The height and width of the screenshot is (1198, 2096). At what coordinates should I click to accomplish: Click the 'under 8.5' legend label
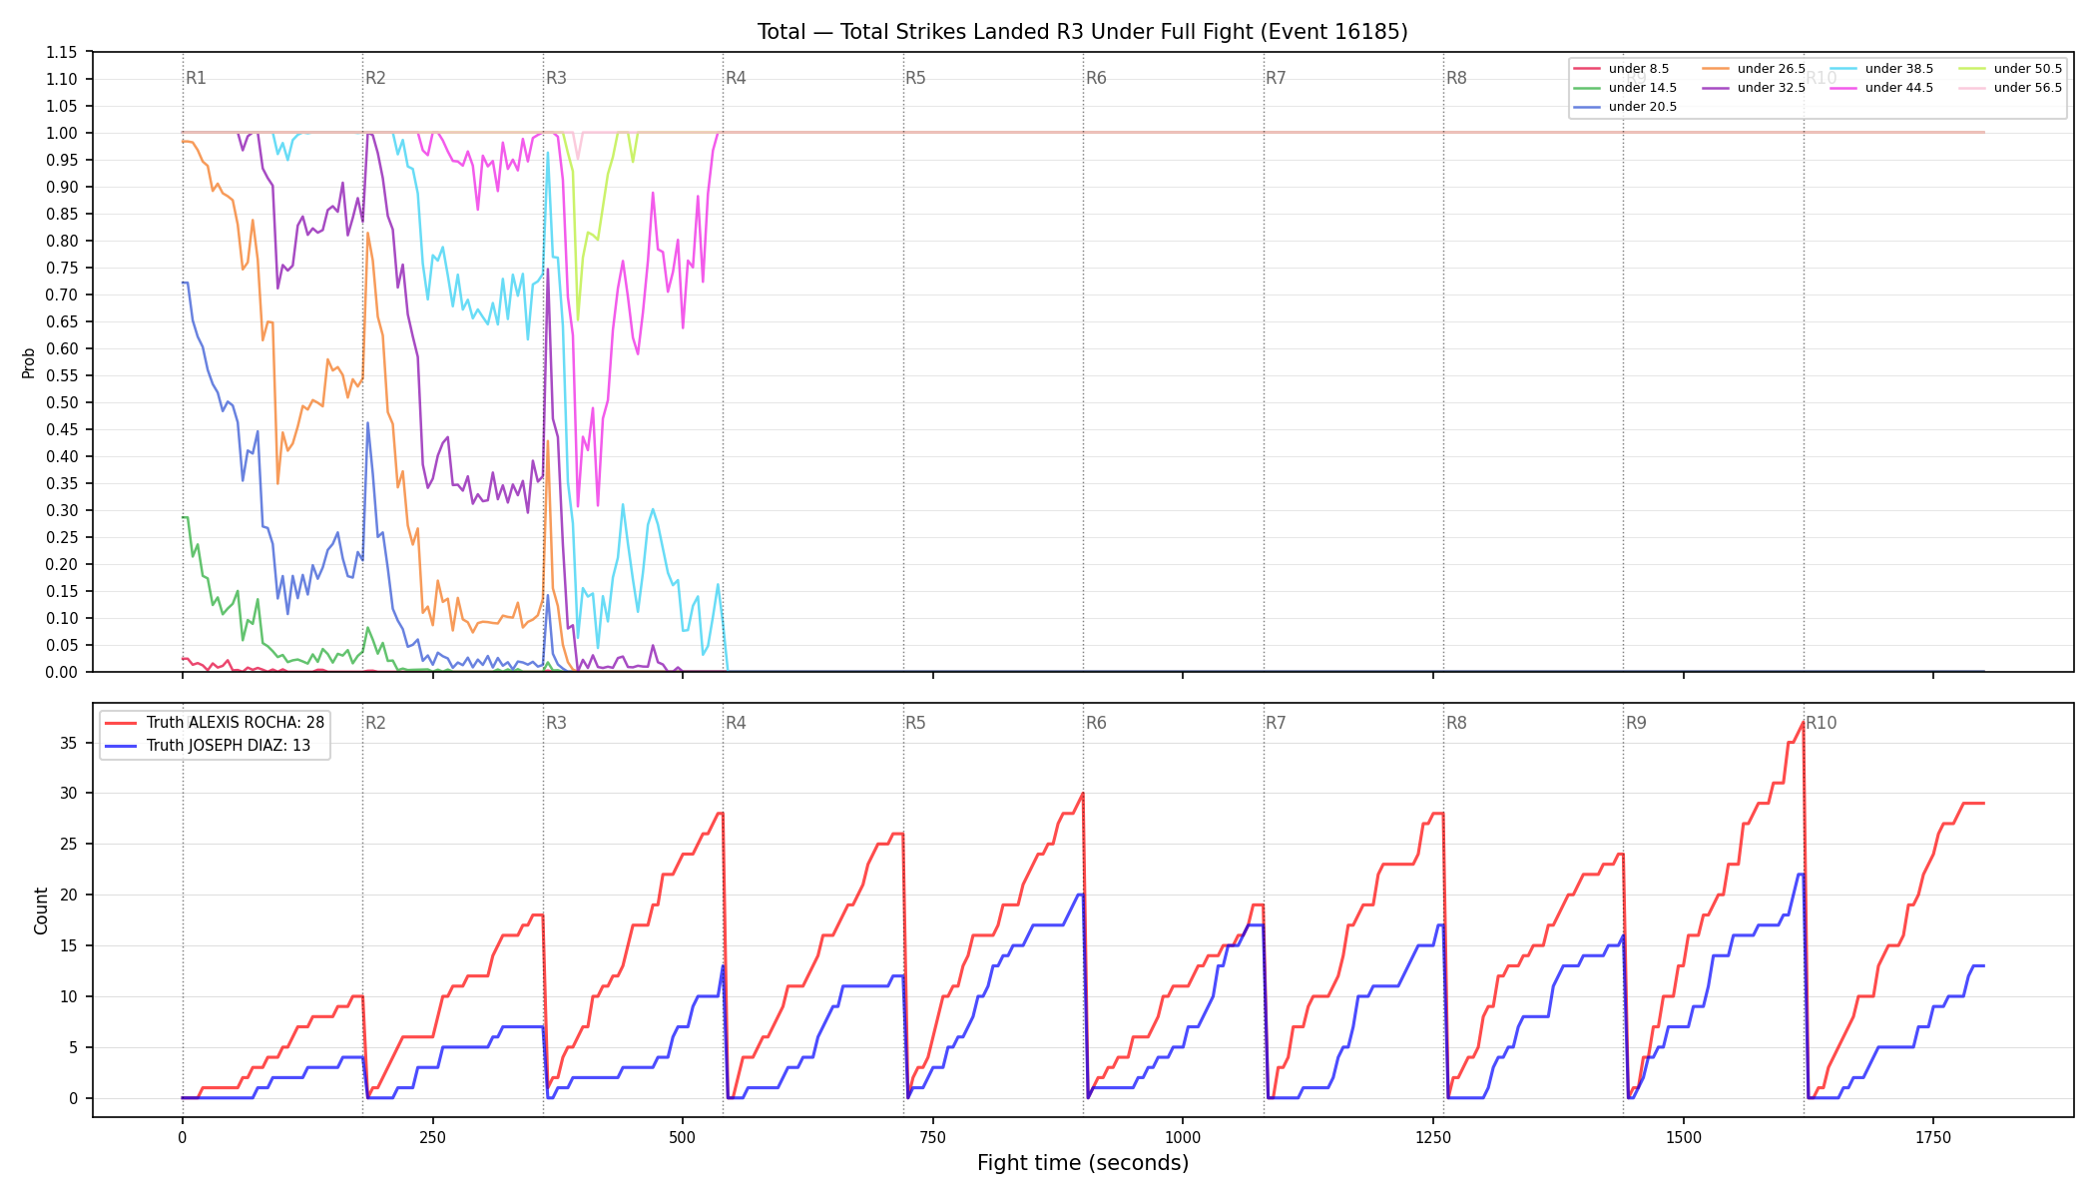click(x=1639, y=69)
